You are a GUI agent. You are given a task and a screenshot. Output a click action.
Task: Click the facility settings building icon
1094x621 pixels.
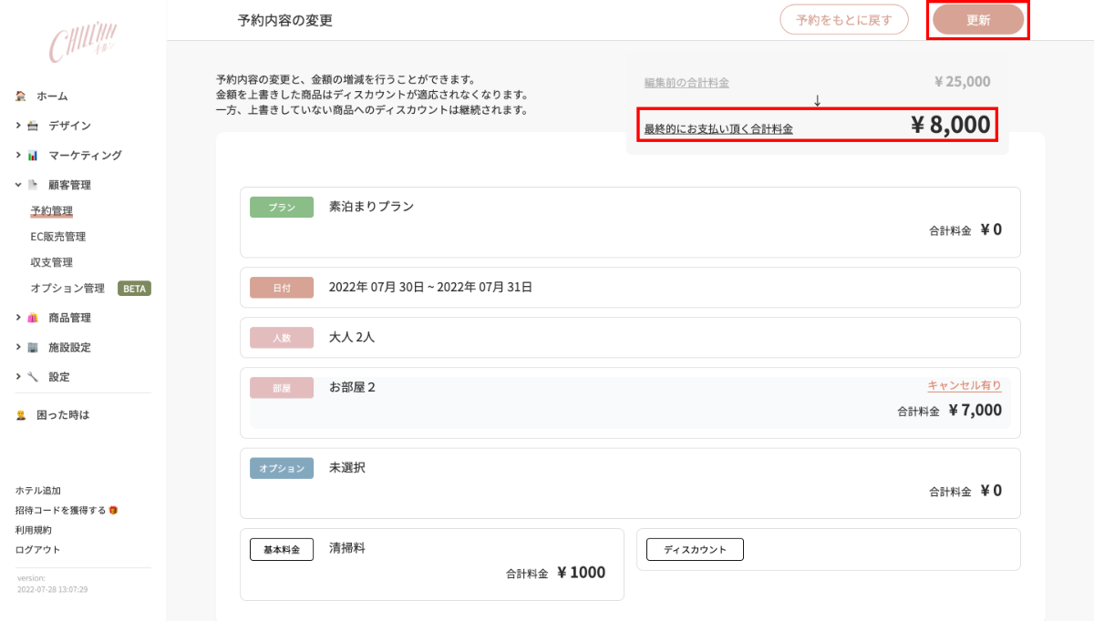[x=33, y=347]
